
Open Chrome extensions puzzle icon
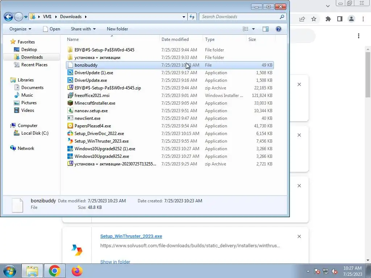(328, 19)
